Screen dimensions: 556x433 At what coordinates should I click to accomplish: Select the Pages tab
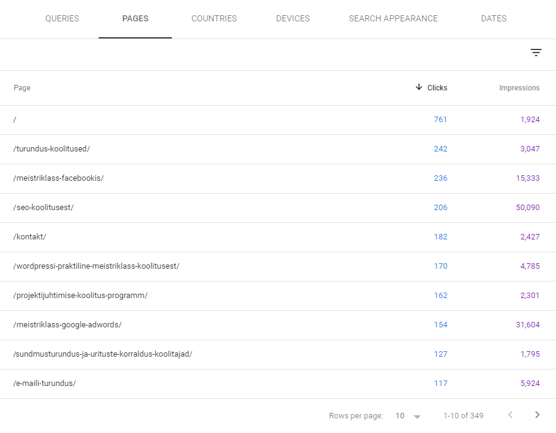point(135,18)
